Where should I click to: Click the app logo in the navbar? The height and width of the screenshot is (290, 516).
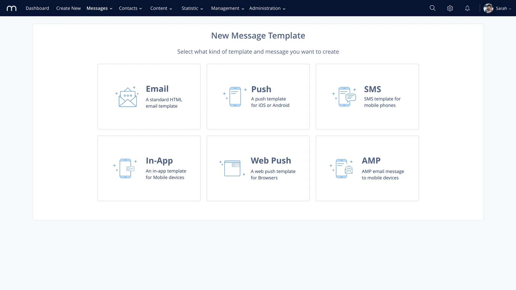pos(11,8)
